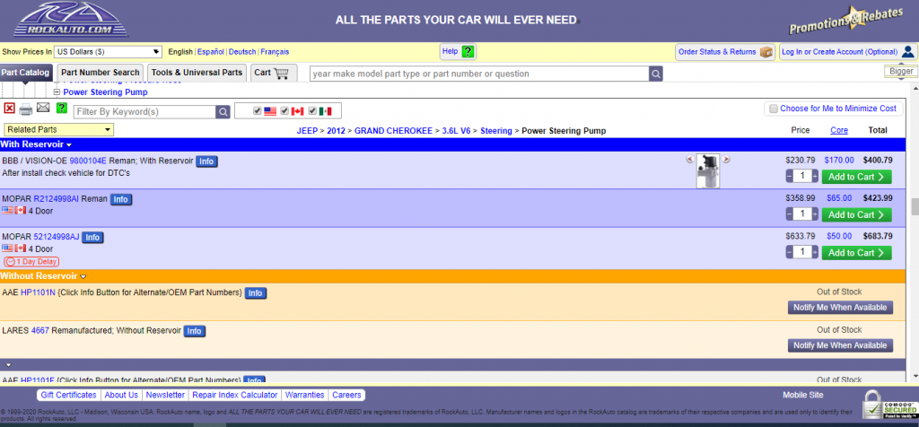This screenshot has width=919, height=427.
Task: Click Notify Me When Available for AAE HP1101N
Action: [x=840, y=308]
